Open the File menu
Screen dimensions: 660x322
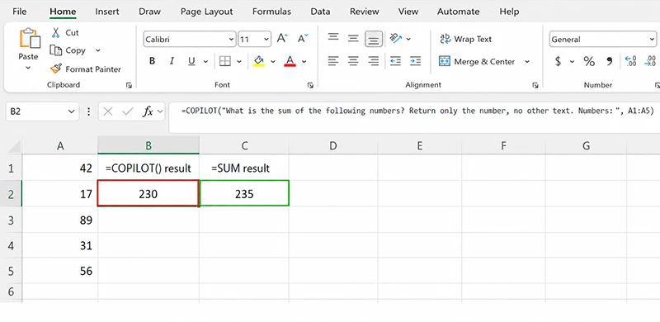coord(19,12)
